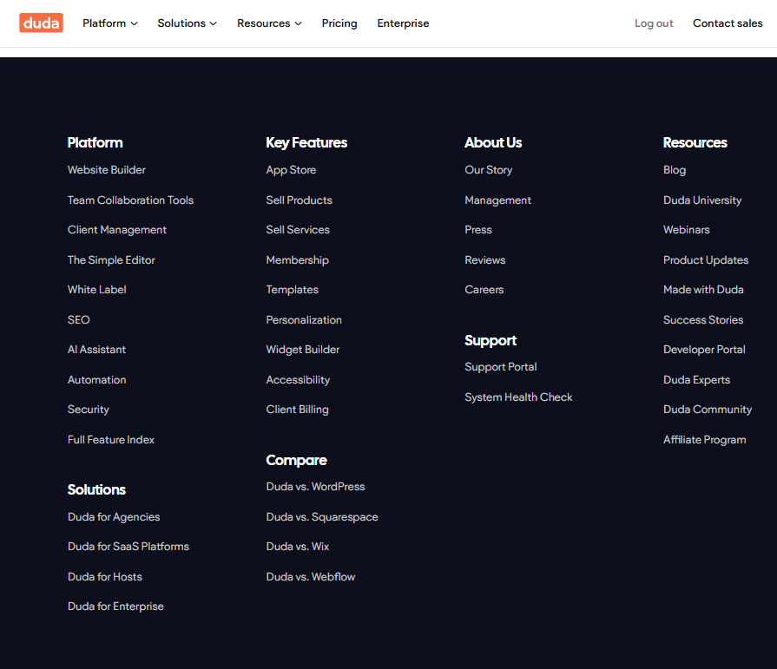Click the footer Resources heading
Screen dimensions: 777x669
coord(695,142)
